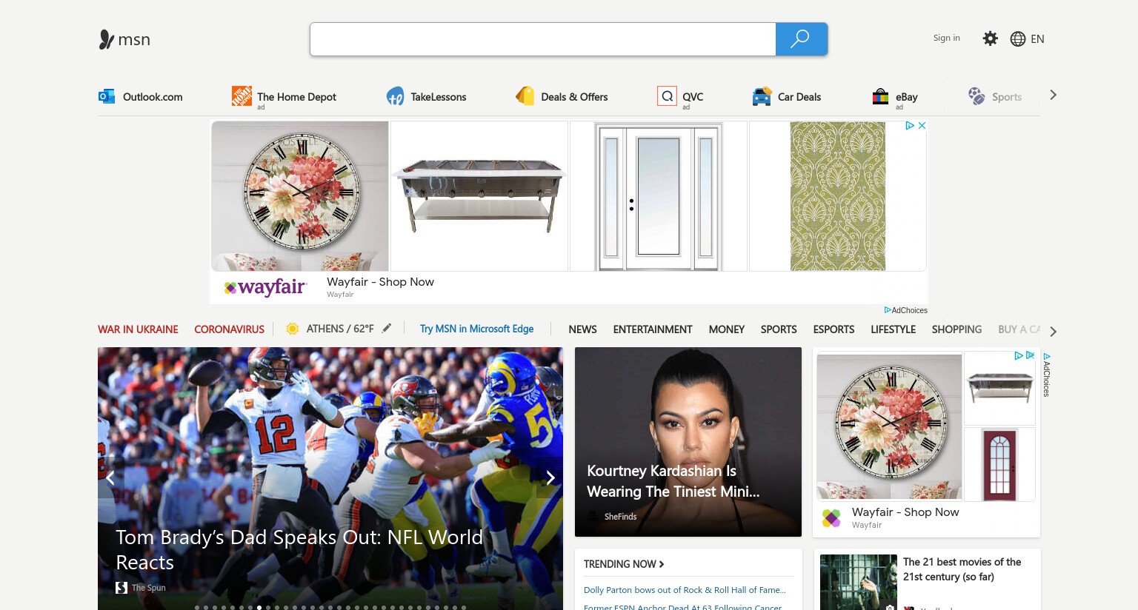1138x610 pixels.
Task: Click the Home Depot logo icon
Action: 242,95
